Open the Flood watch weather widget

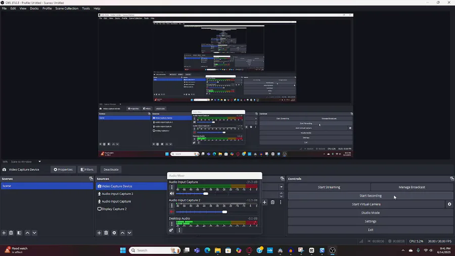click(x=17, y=250)
